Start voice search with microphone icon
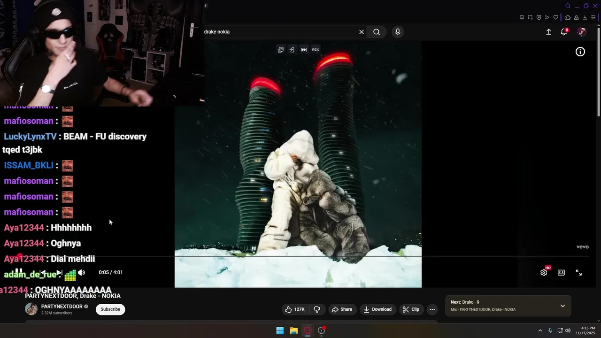 tap(398, 32)
